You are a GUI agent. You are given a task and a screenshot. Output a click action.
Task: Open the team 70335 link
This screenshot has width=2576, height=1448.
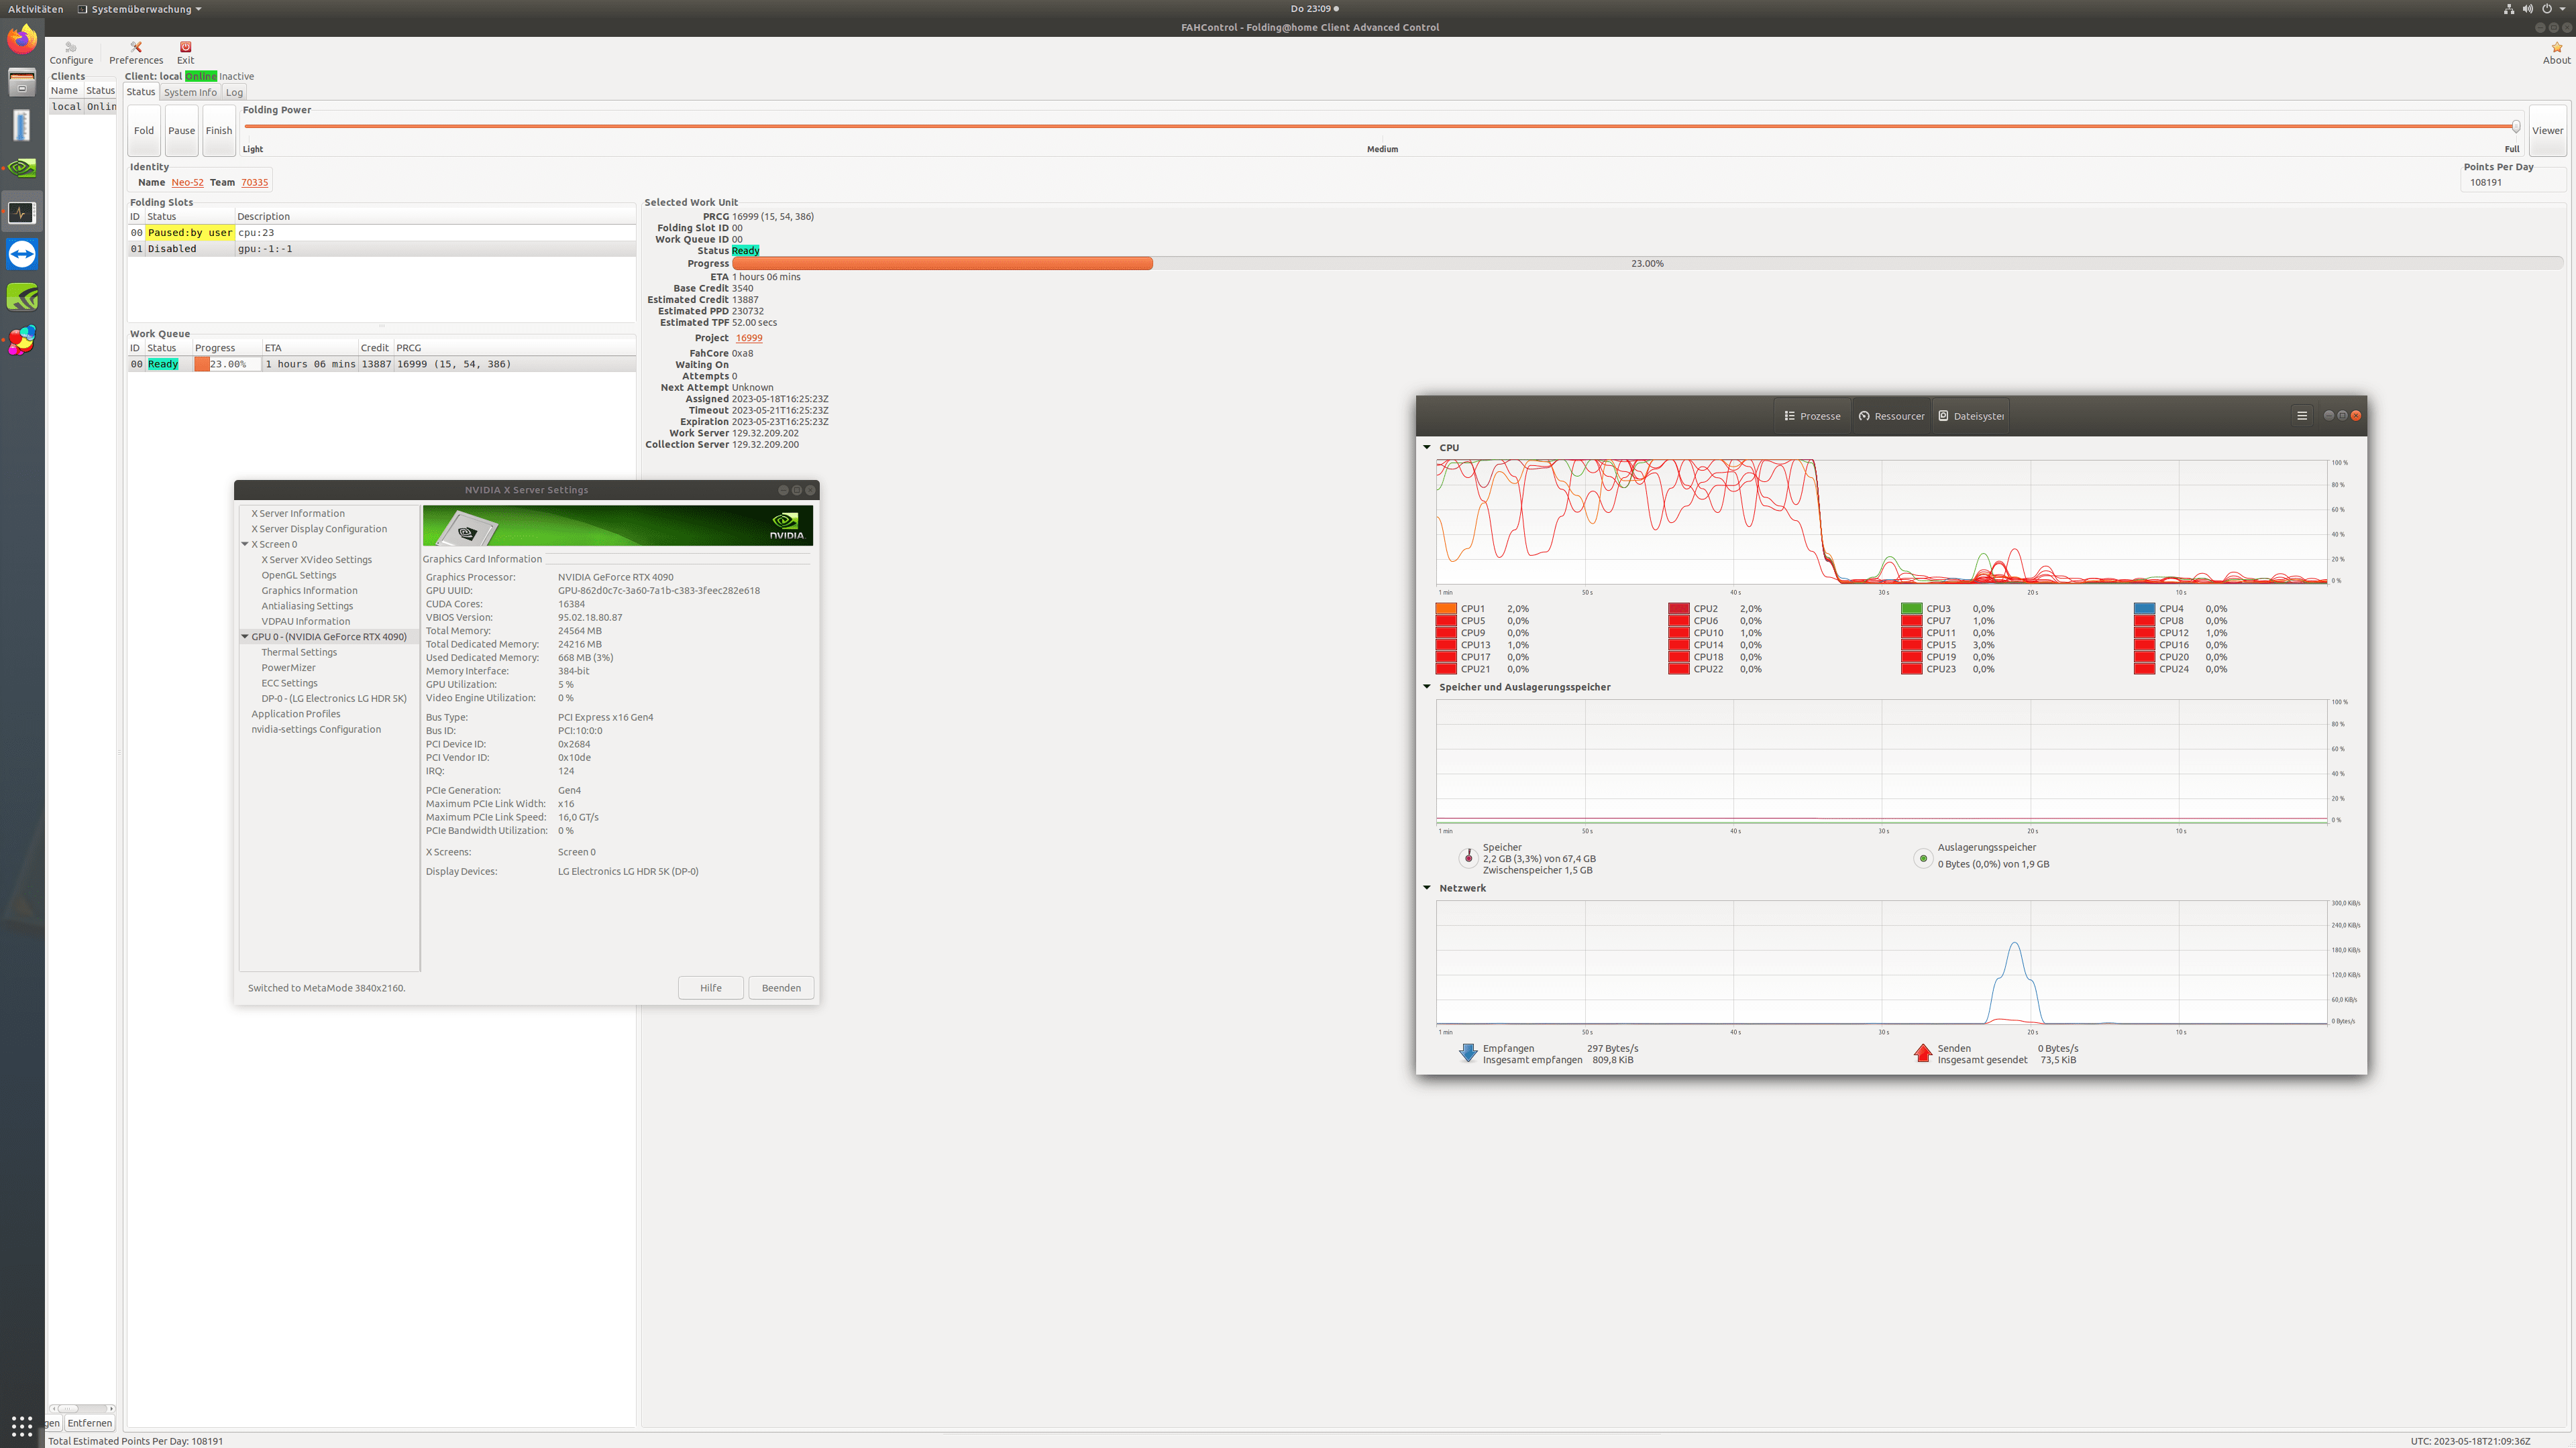pyautogui.click(x=254, y=182)
